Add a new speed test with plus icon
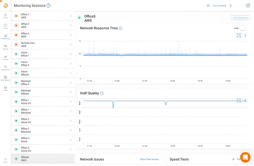Screen dimensions: 254x166 233,159
